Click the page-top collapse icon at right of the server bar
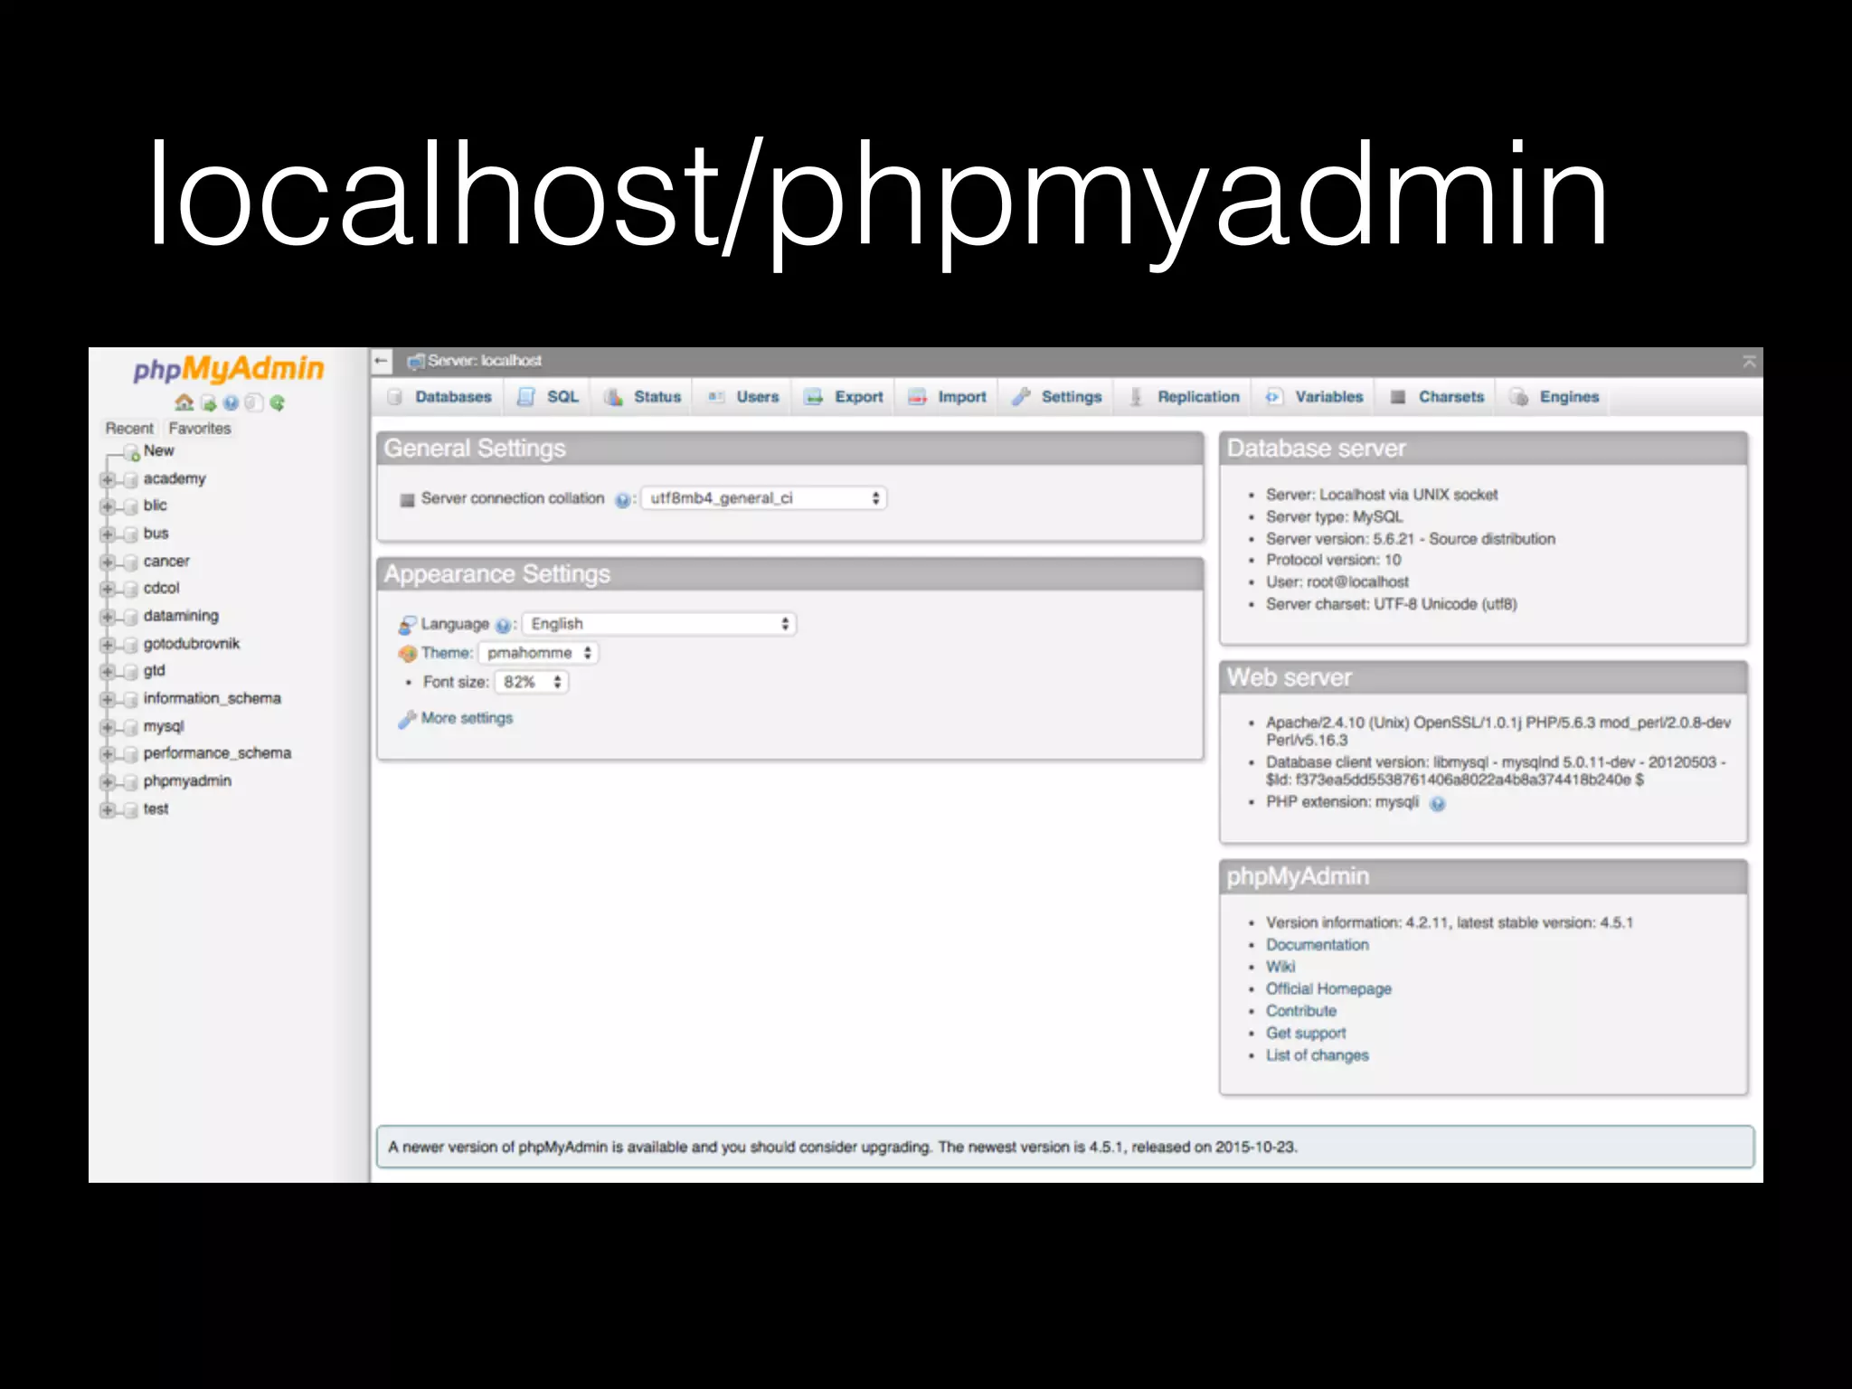The height and width of the screenshot is (1389, 1852). [1749, 362]
